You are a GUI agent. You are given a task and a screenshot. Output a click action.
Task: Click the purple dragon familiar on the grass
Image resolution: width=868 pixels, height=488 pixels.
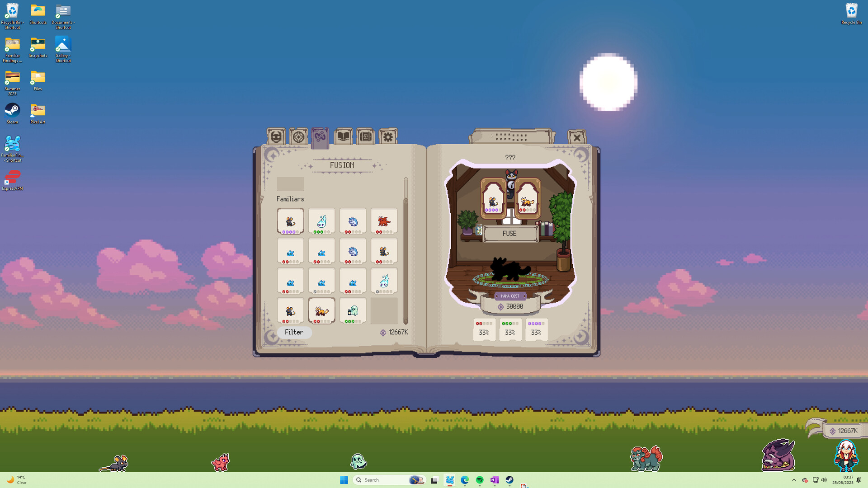click(778, 455)
